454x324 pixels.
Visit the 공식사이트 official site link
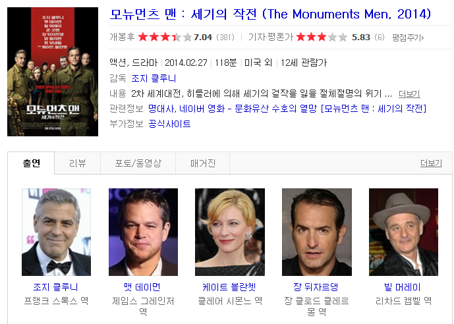click(x=169, y=124)
